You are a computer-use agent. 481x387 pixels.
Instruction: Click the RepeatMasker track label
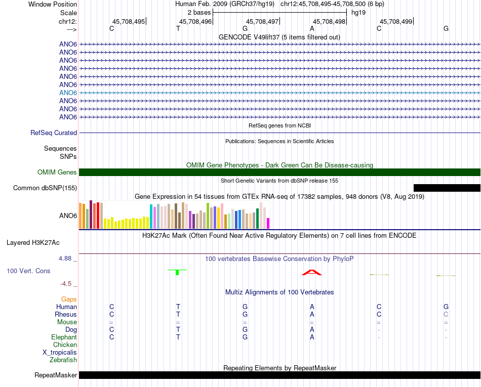(x=56, y=375)
